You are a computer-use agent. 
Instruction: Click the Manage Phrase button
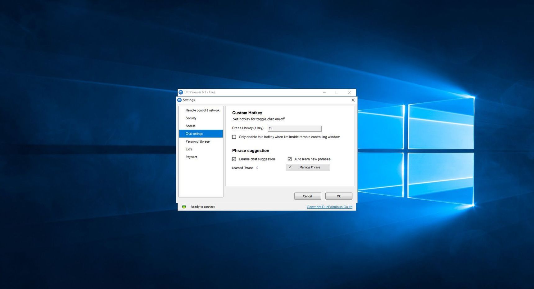[308, 167]
